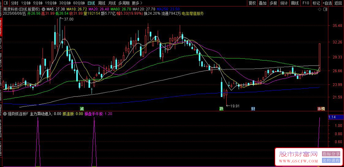Expand dropdown next to 南凌科技 title
The height and width of the screenshot is (167, 344).
pyautogui.click(x=43, y=9)
